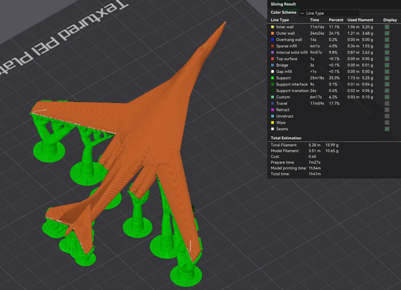
Task: Click the Line Type column header
Action: pos(280,20)
